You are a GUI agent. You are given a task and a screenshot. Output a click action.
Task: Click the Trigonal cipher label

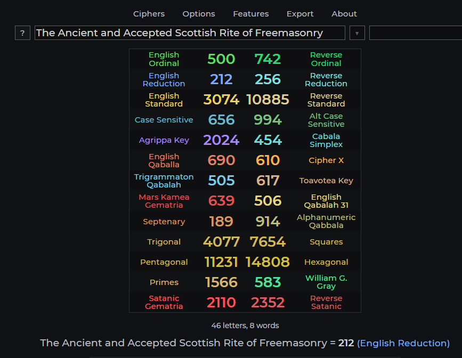[x=164, y=242]
